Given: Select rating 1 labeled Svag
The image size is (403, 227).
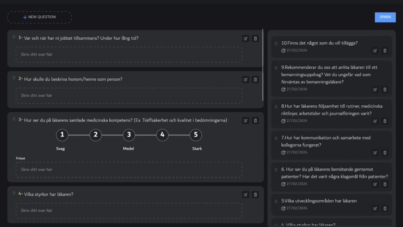Looking at the screenshot, I should pos(62,135).
